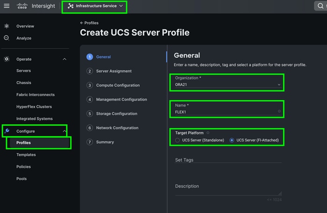Go to Server Assignment step
Viewport: 327px width, 213px height.
tap(114, 71)
